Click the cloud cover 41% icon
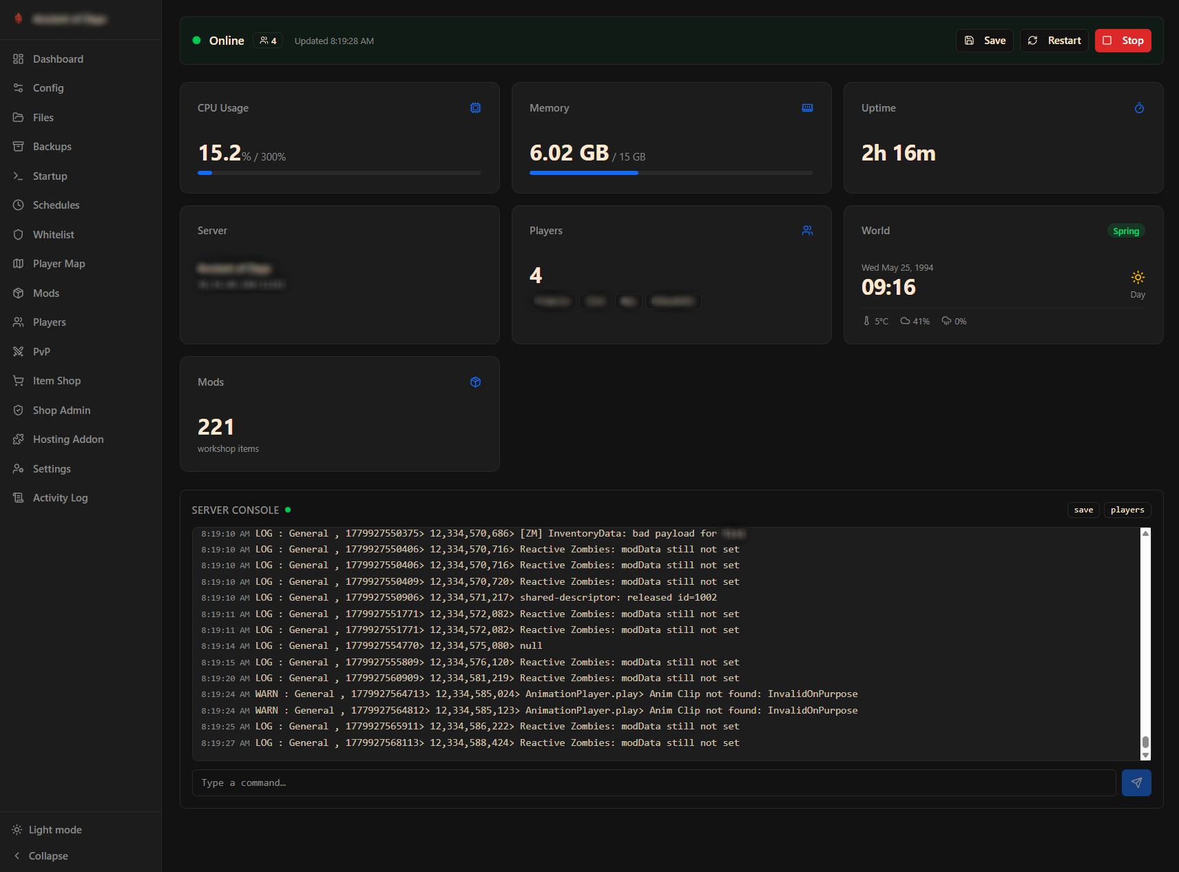The width and height of the screenshot is (1179, 872). tap(905, 321)
